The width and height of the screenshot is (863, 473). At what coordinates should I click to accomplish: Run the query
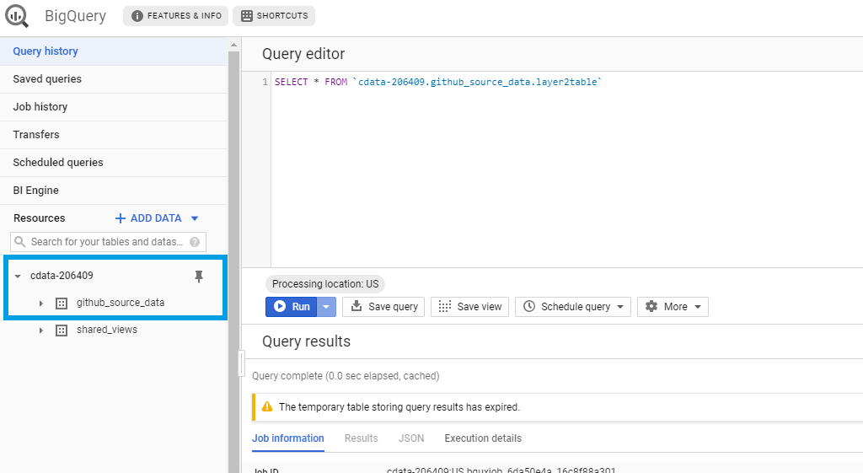(291, 307)
